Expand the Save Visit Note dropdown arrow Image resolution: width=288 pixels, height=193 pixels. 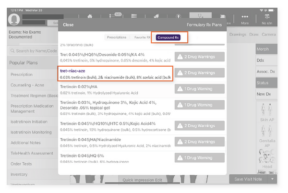272,179
